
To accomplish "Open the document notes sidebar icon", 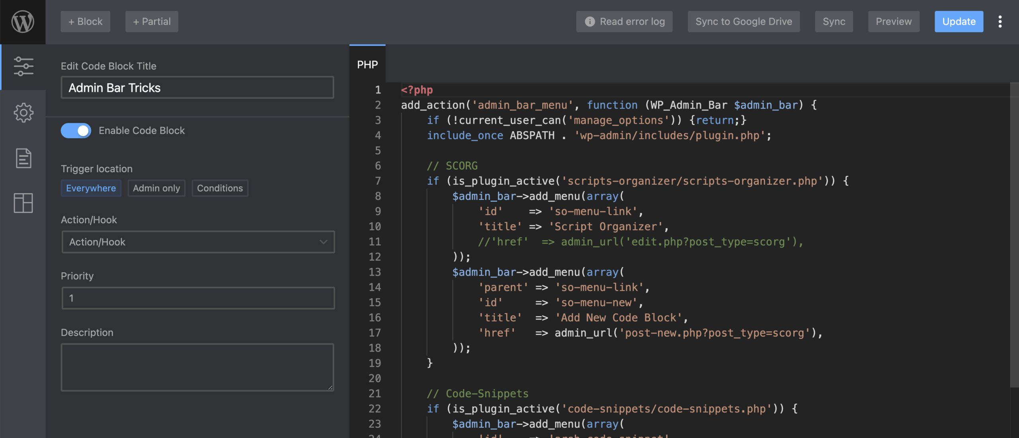I will coord(23,158).
